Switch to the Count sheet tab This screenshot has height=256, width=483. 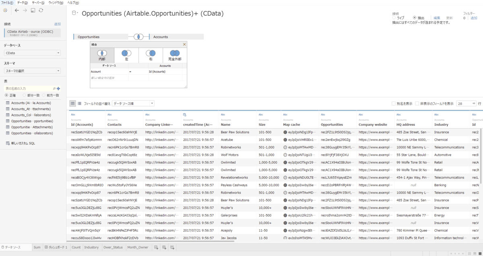click(x=76, y=247)
